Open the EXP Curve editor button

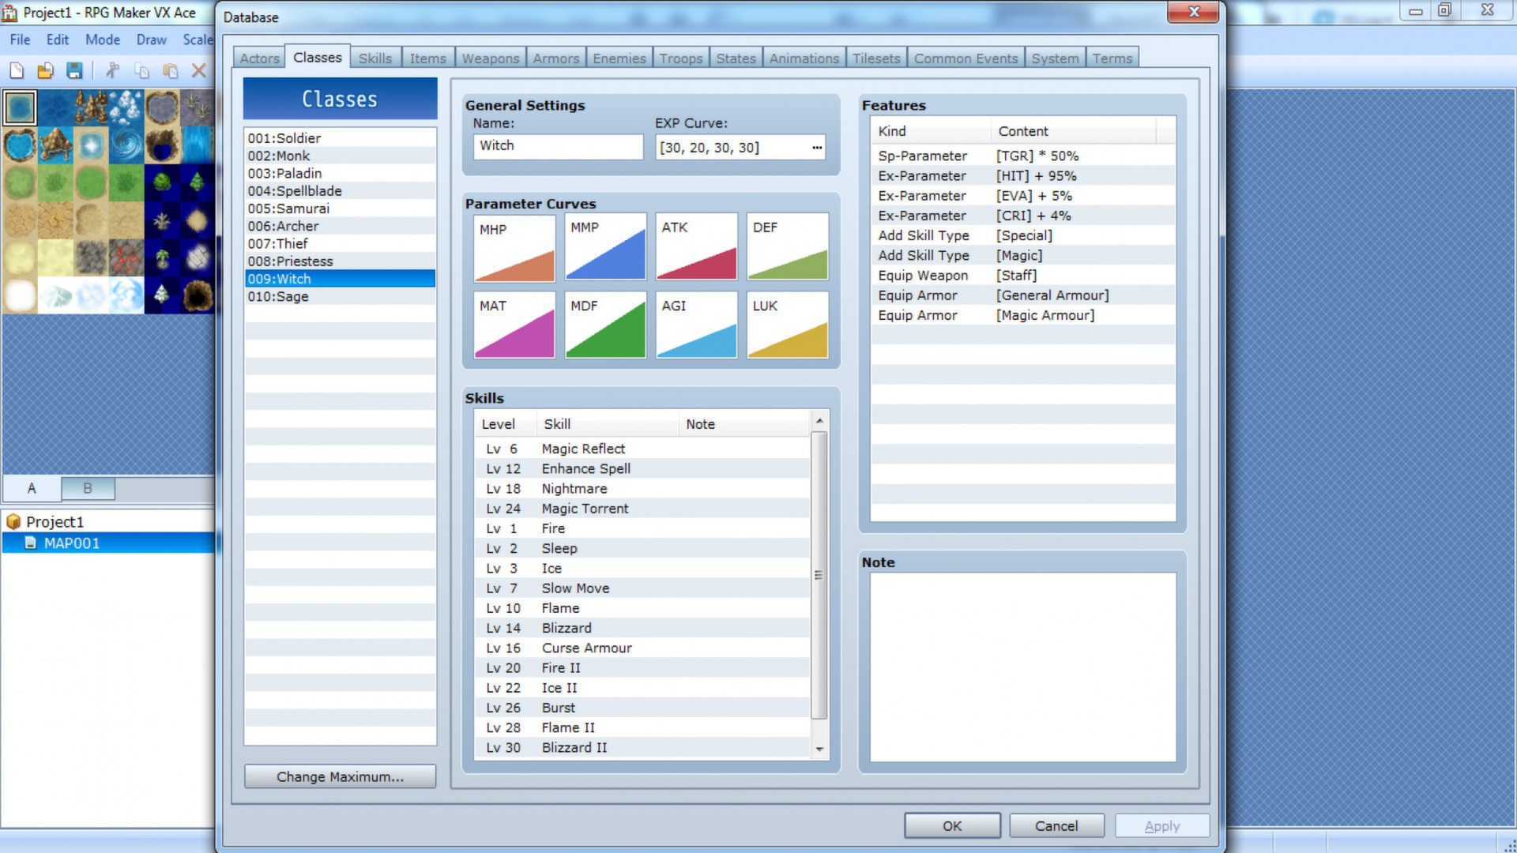[x=817, y=147]
